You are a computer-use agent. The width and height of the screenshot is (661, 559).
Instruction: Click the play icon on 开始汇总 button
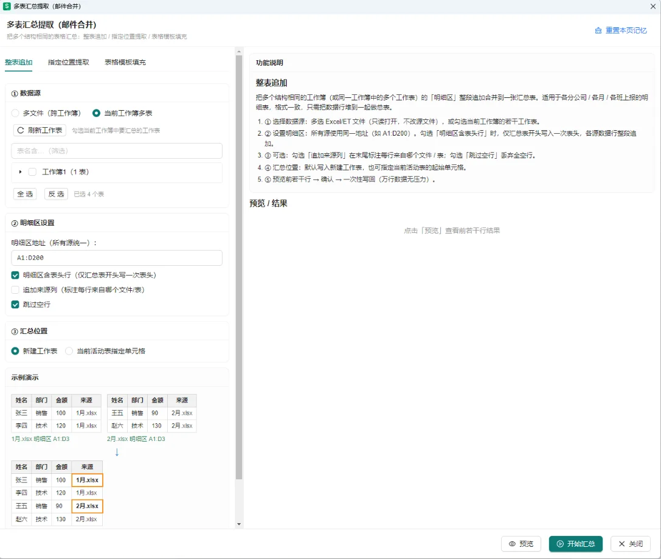pyautogui.click(x=560, y=544)
